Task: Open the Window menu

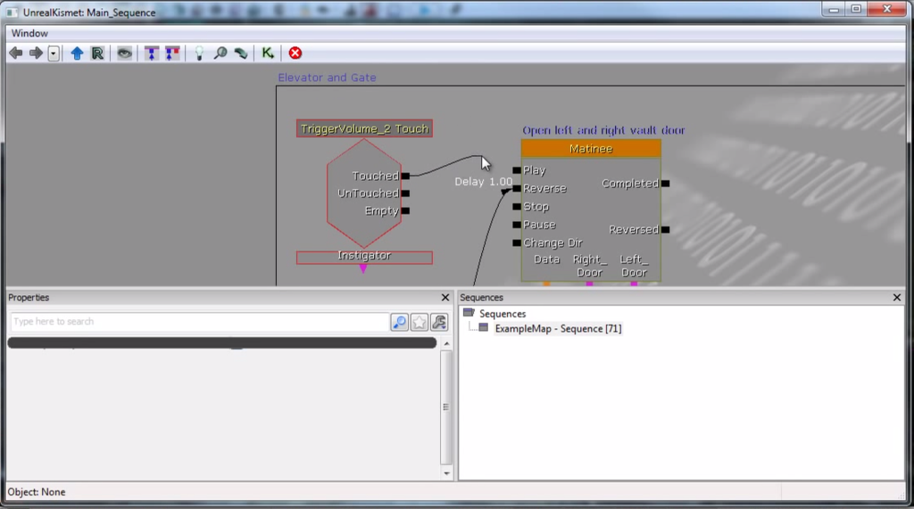Action: pos(29,33)
